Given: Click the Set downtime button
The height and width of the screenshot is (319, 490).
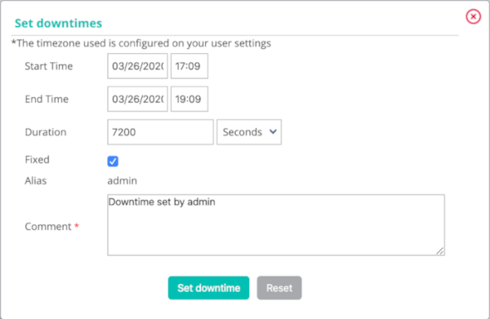Looking at the screenshot, I should tap(209, 288).
